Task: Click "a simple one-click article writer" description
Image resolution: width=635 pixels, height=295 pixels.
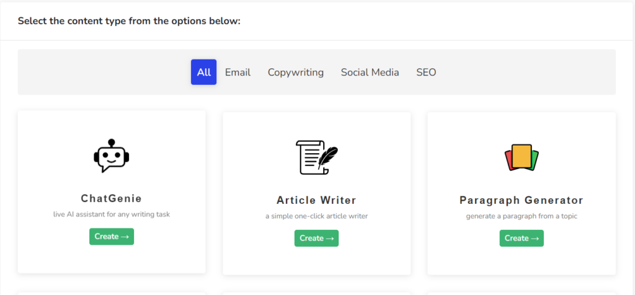Action: 316,216
